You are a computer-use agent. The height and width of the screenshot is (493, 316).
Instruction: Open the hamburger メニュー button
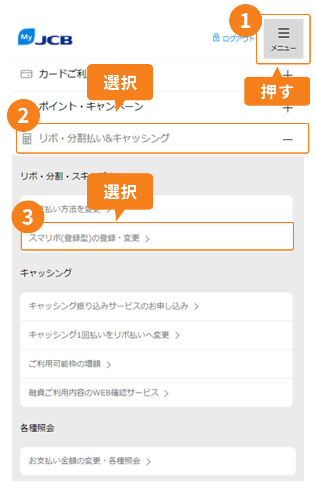click(283, 39)
